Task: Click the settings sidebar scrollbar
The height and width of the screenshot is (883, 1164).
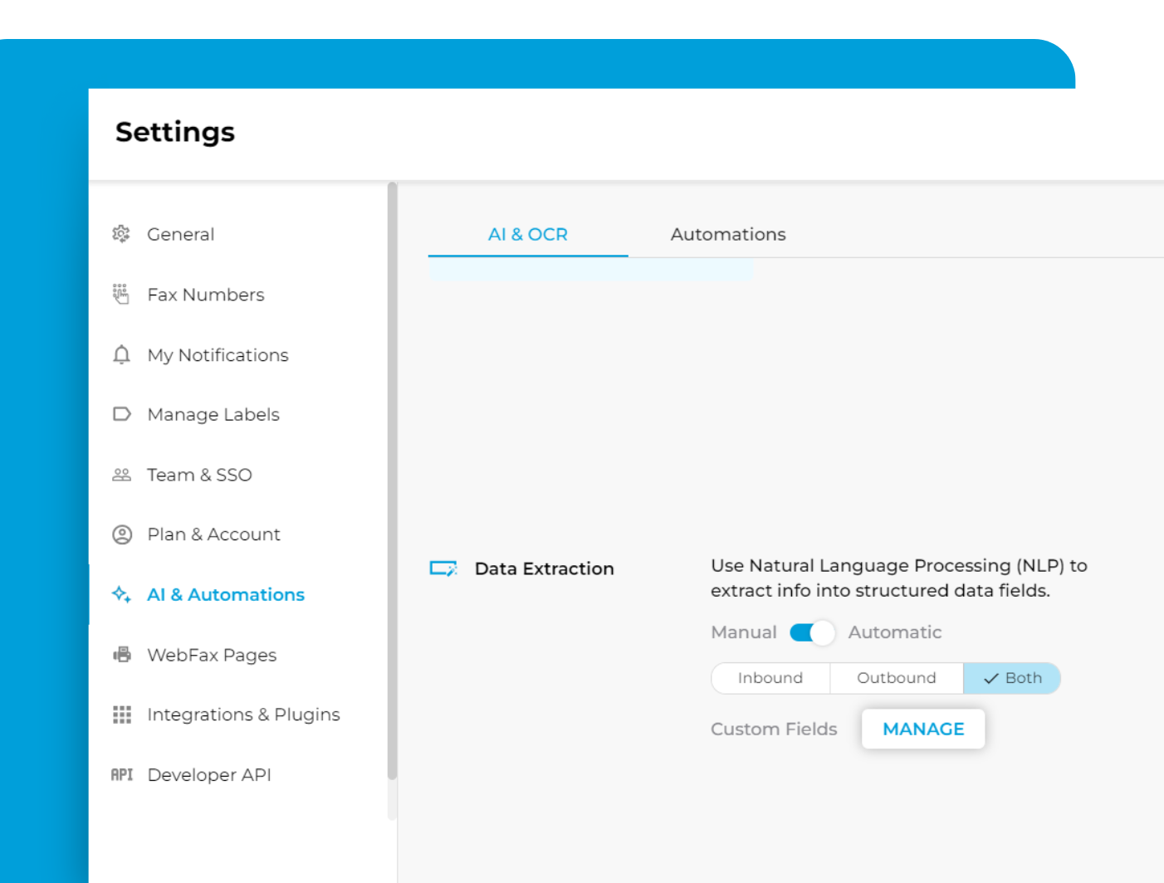Action: [x=392, y=481]
